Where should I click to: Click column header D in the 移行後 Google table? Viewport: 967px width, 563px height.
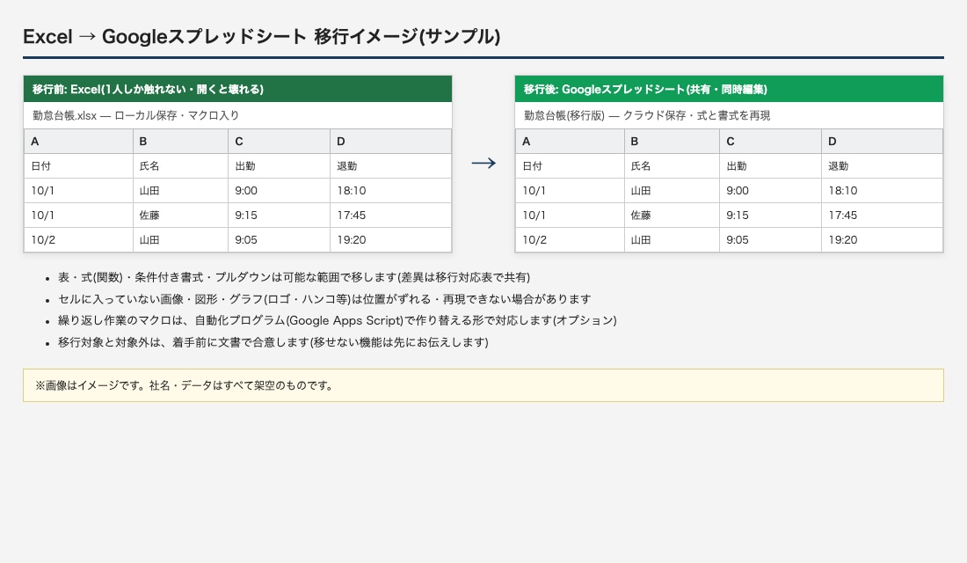(883, 142)
